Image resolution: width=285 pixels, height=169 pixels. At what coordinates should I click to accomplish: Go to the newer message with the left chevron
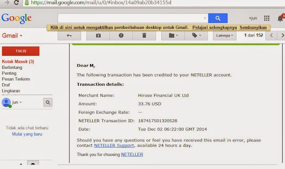click(271, 36)
